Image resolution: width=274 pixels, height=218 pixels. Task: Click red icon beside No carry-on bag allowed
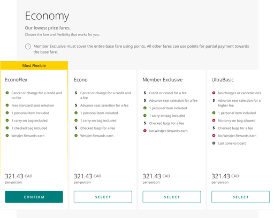(214, 121)
